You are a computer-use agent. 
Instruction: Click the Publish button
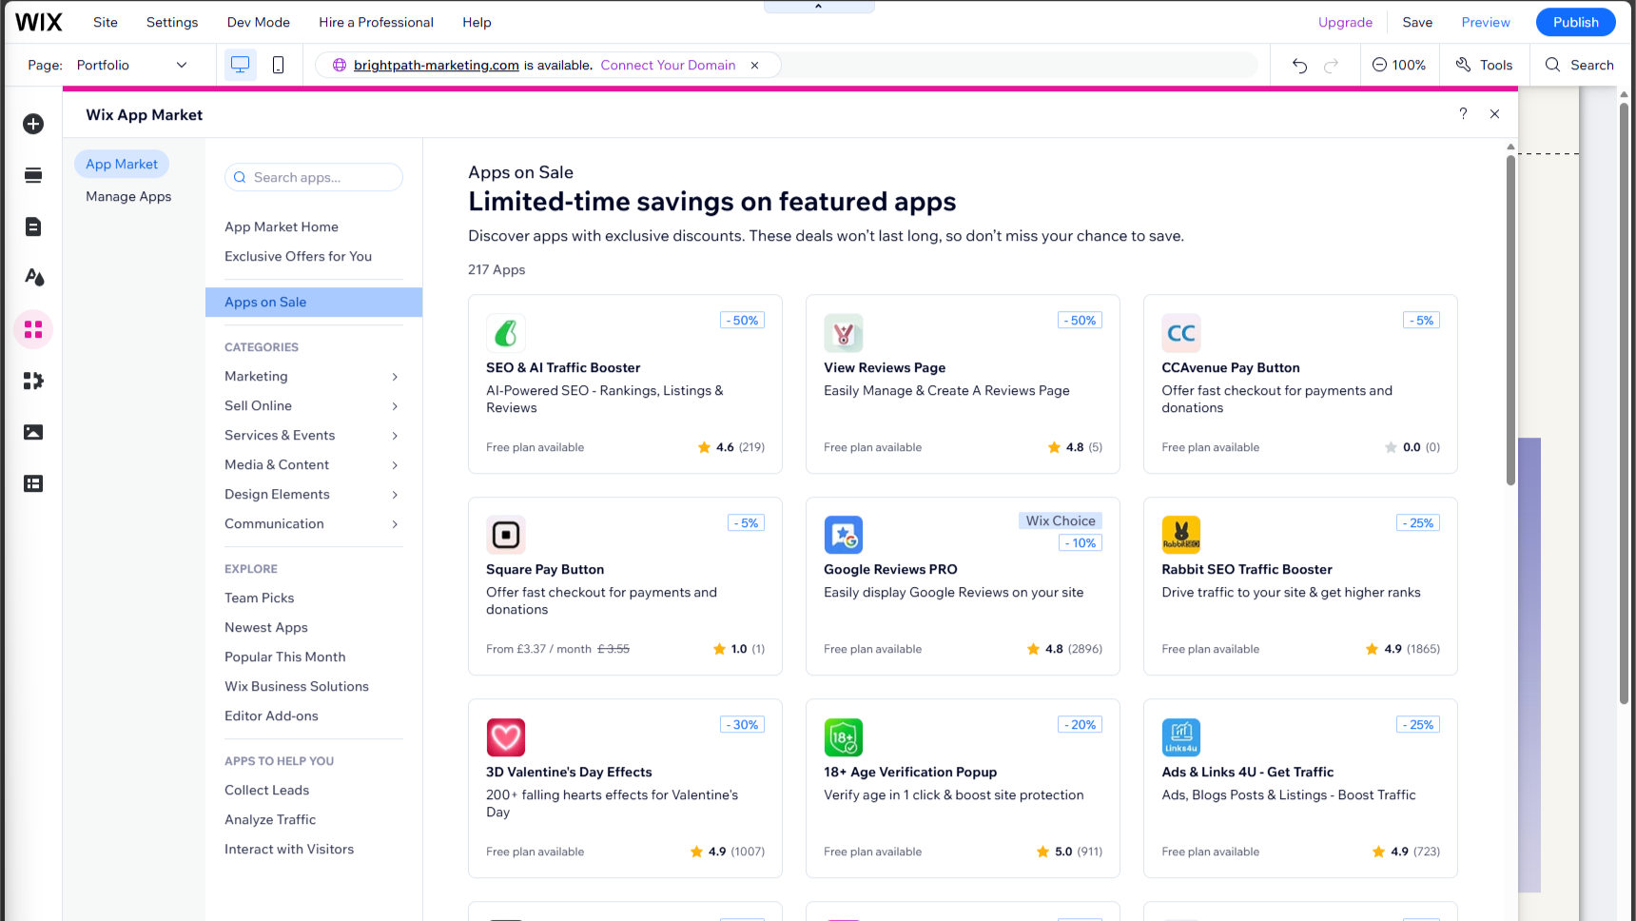(1576, 22)
